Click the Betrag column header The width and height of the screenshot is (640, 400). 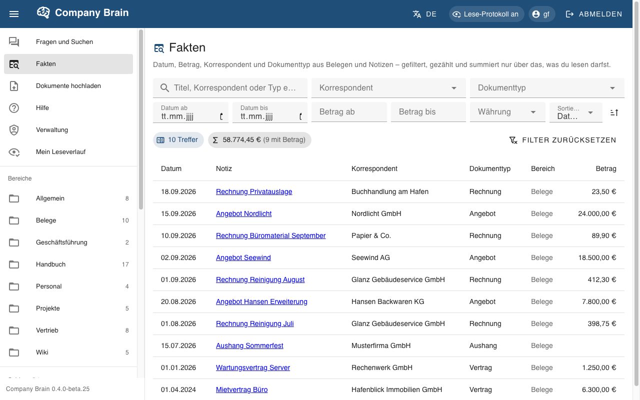point(606,168)
